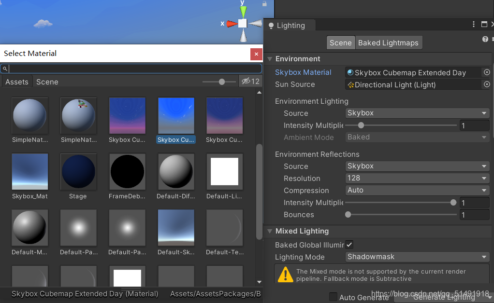
Task: Toggle the Lighting panel maximize icon
Action: click(484, 24)
